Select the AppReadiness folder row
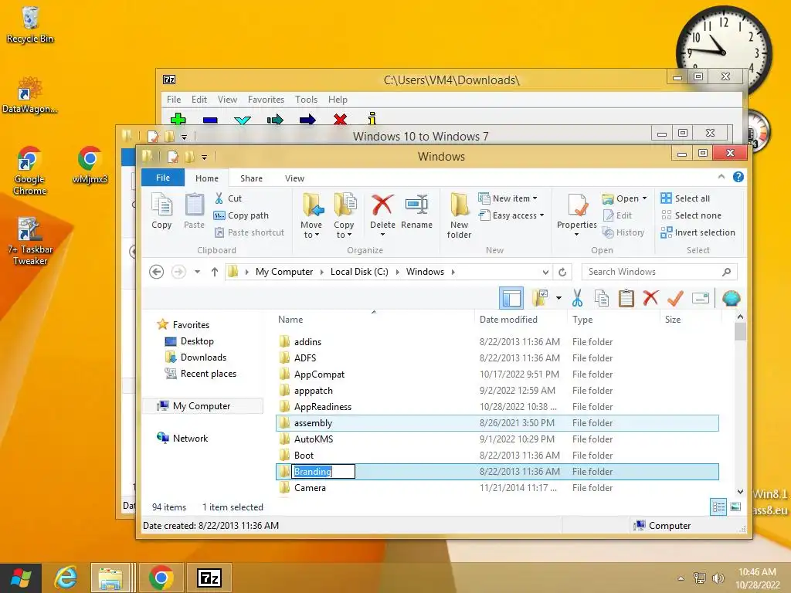Image resolution: width=791 pixels, height=593 pixels. pos(497,407)
